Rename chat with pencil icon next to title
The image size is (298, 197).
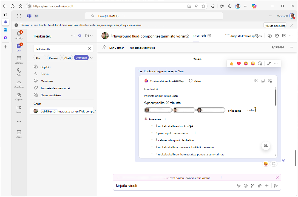[x=188, y=36]
